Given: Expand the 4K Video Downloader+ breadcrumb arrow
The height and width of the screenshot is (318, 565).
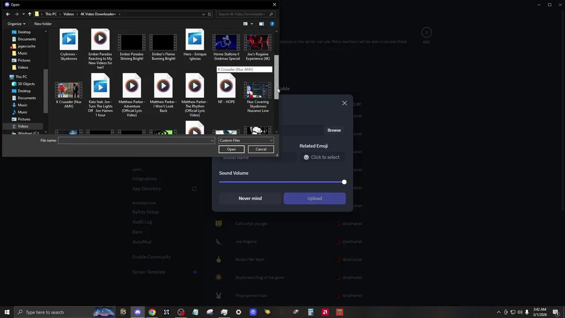Looking at the screenshot, I should [x=119, y=14].
